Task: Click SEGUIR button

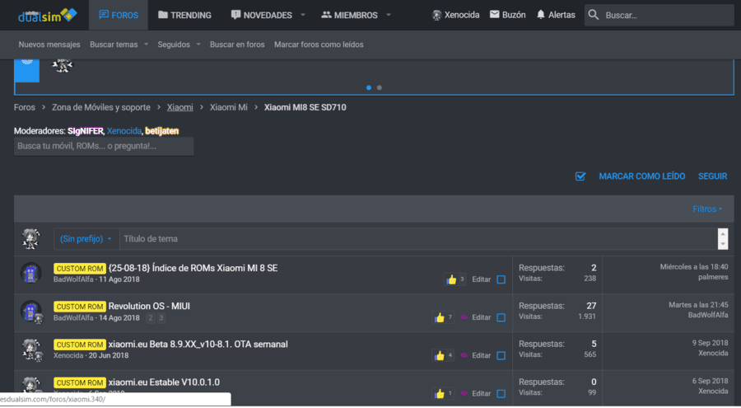Action: (x=713, y=176)
